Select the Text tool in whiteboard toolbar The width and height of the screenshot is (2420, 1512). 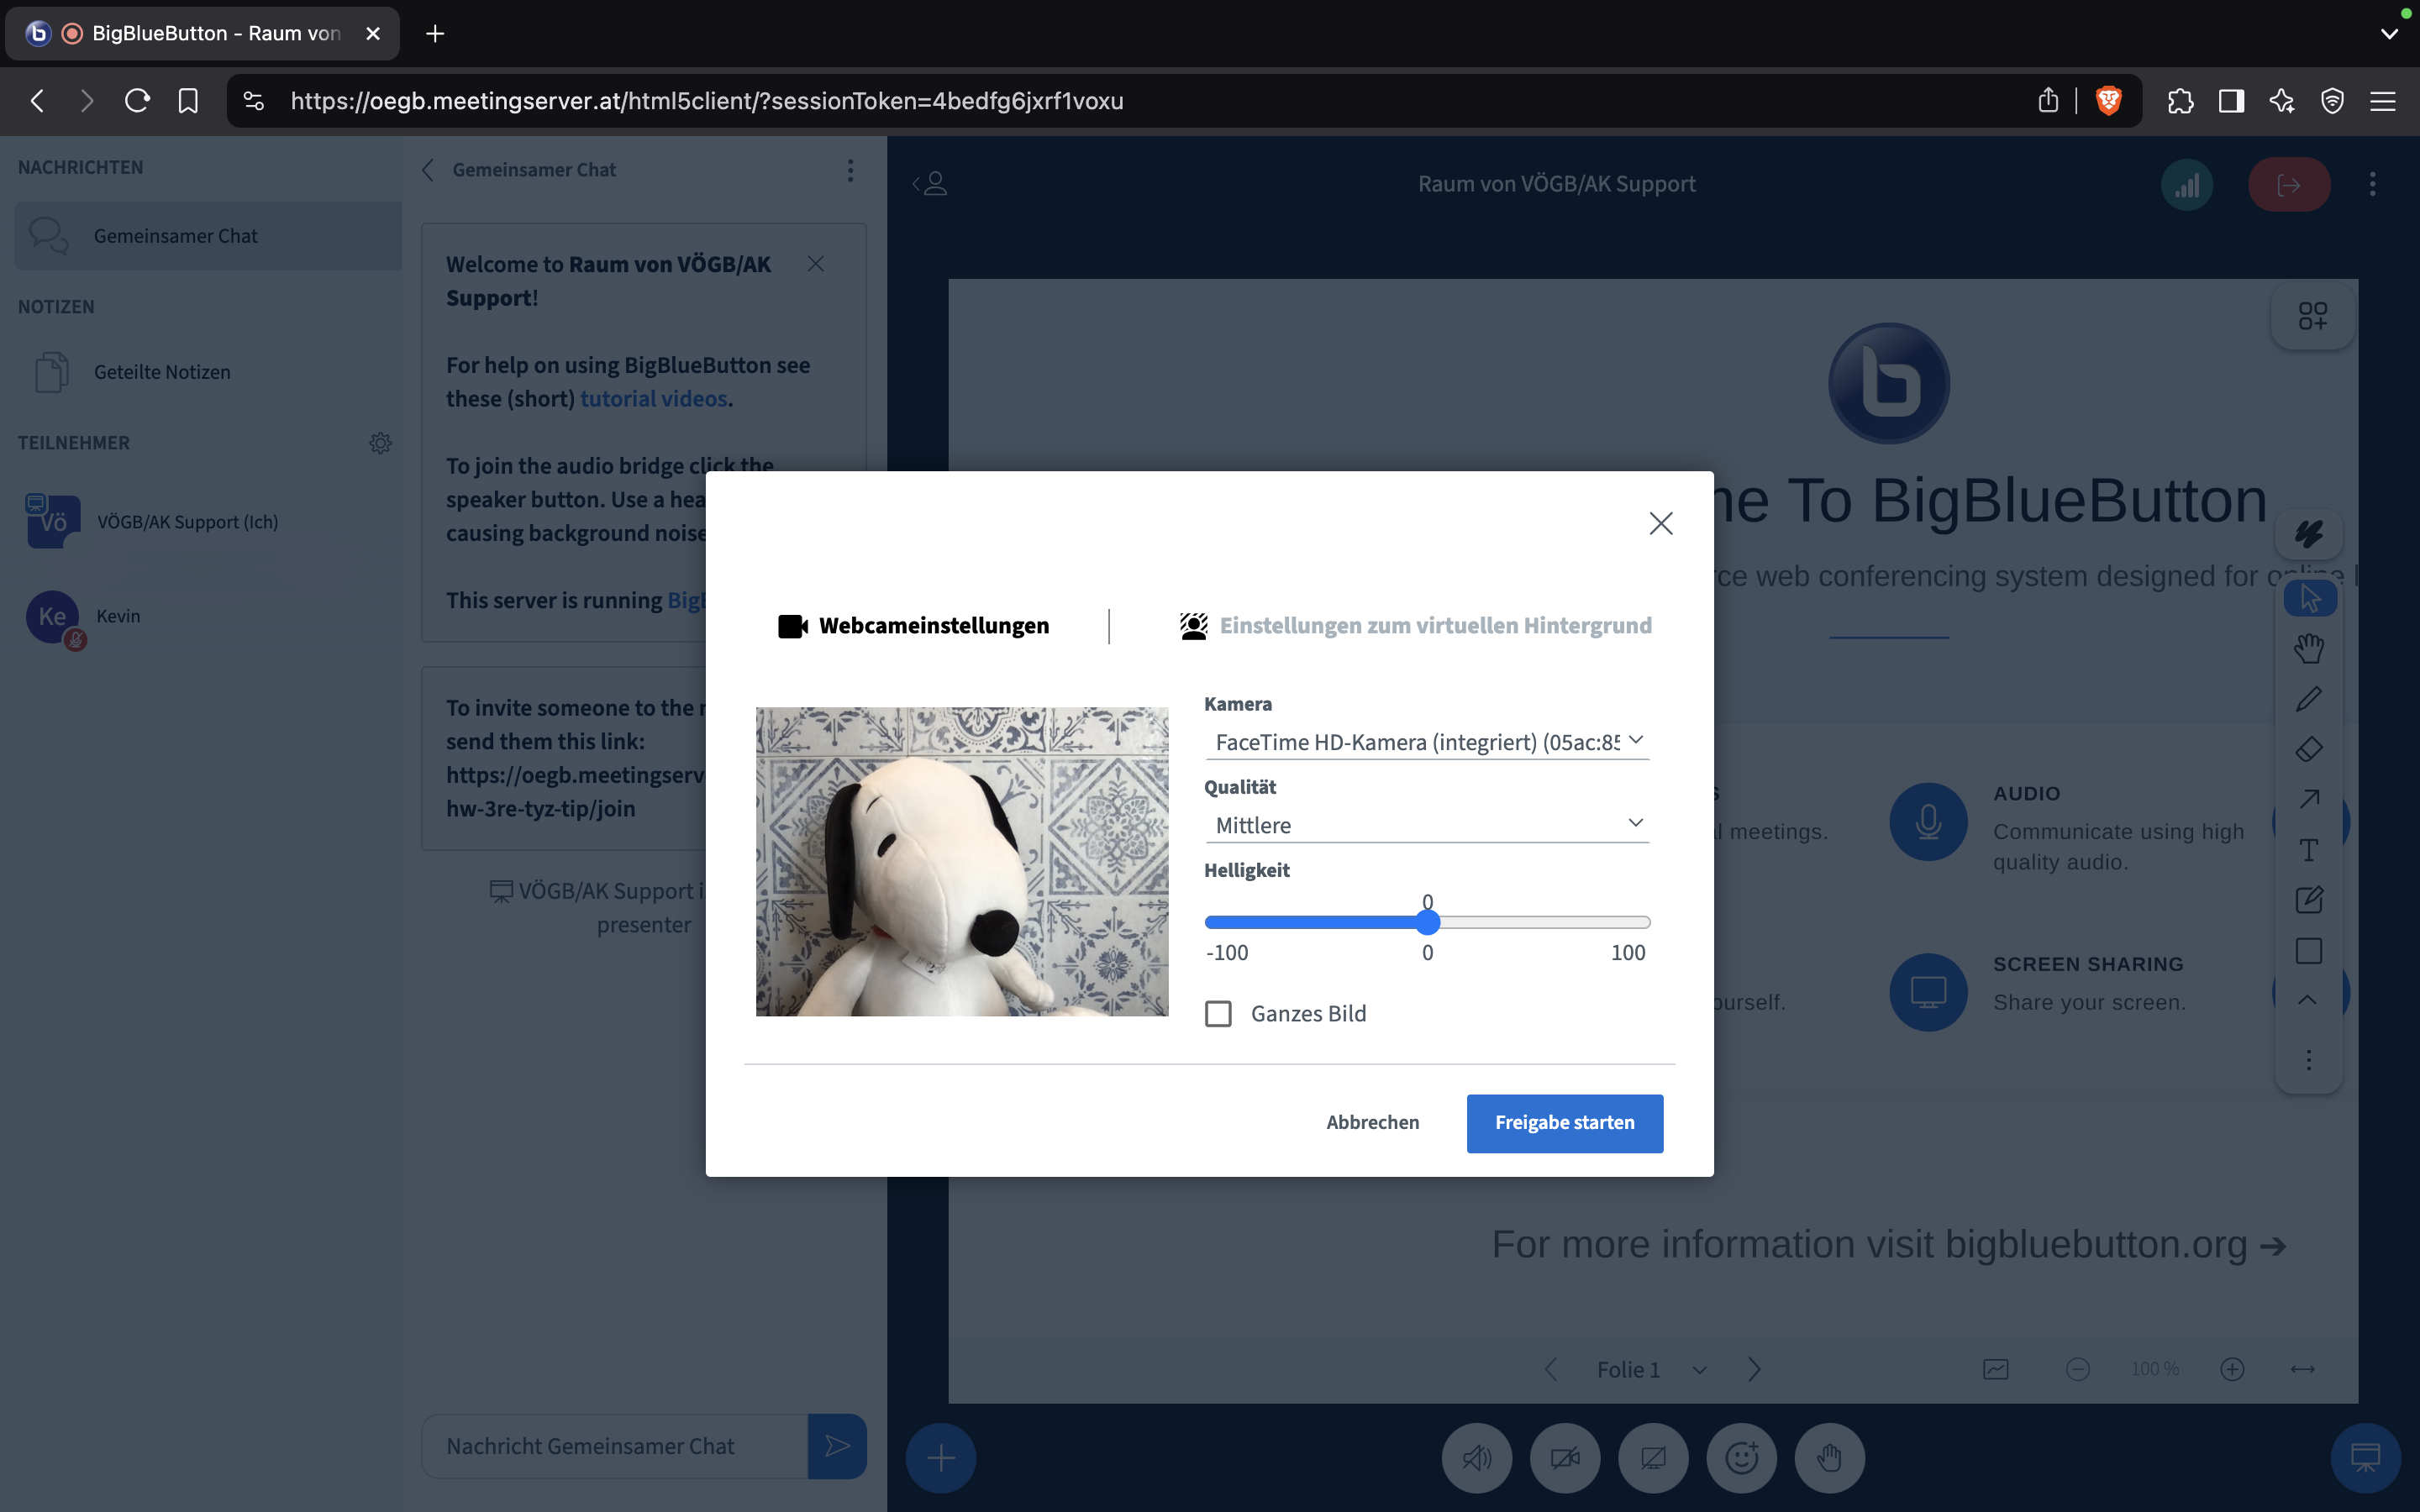pos(2308,850)
